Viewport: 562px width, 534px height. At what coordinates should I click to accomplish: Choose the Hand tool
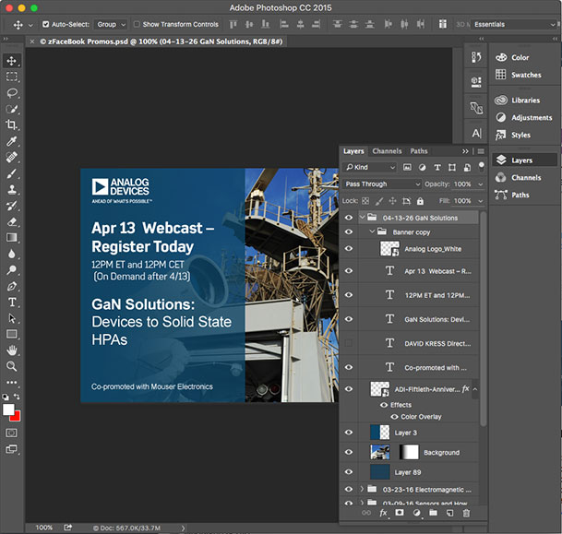(x=12, y=350)
